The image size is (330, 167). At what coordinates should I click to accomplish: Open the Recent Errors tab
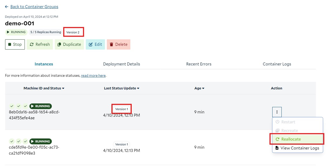[199, 64]
